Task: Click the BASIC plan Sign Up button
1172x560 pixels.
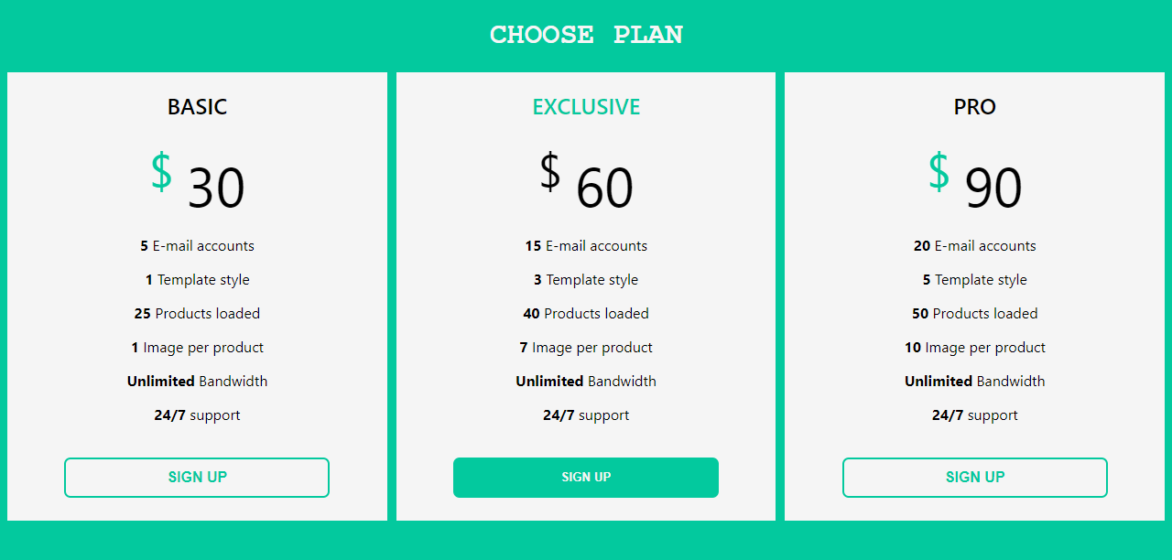Action: pos(197,477)
